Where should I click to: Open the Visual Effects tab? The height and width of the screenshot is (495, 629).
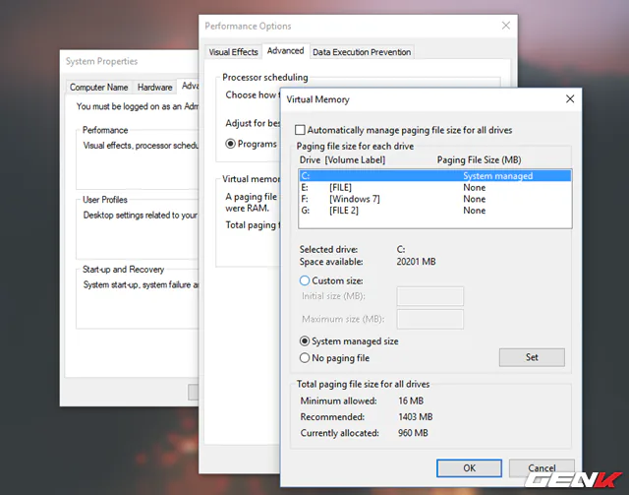click(x=234, y=52)
